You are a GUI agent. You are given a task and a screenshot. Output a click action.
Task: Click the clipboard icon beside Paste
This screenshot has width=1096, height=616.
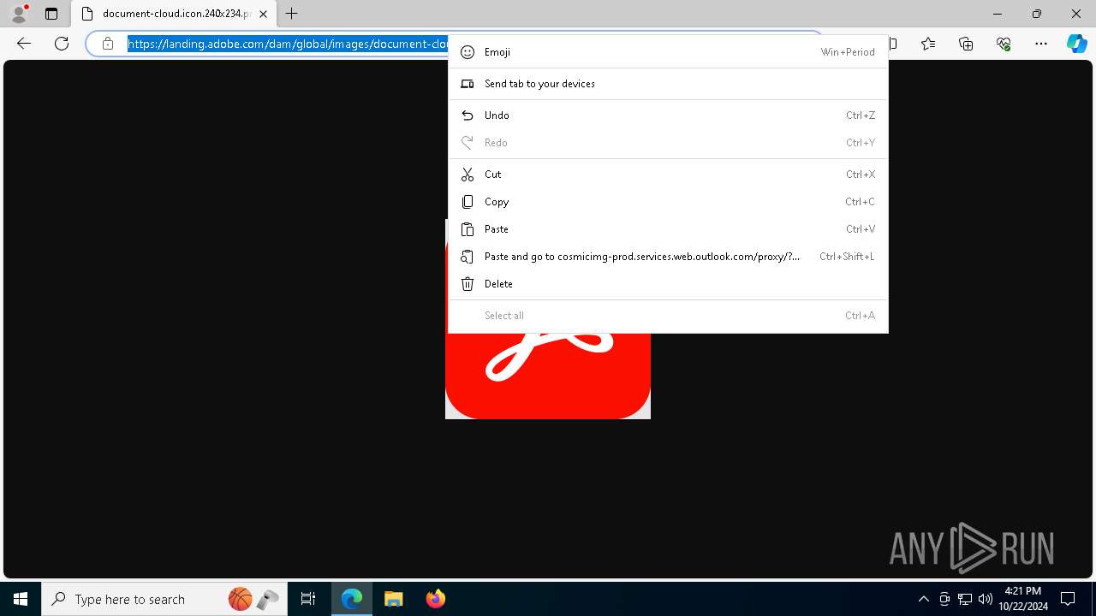coord(468,229)
